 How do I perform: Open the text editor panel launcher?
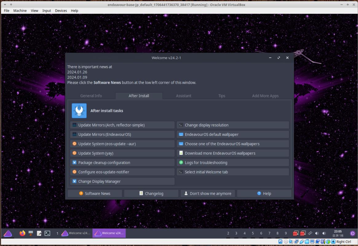tap(39, 233)
